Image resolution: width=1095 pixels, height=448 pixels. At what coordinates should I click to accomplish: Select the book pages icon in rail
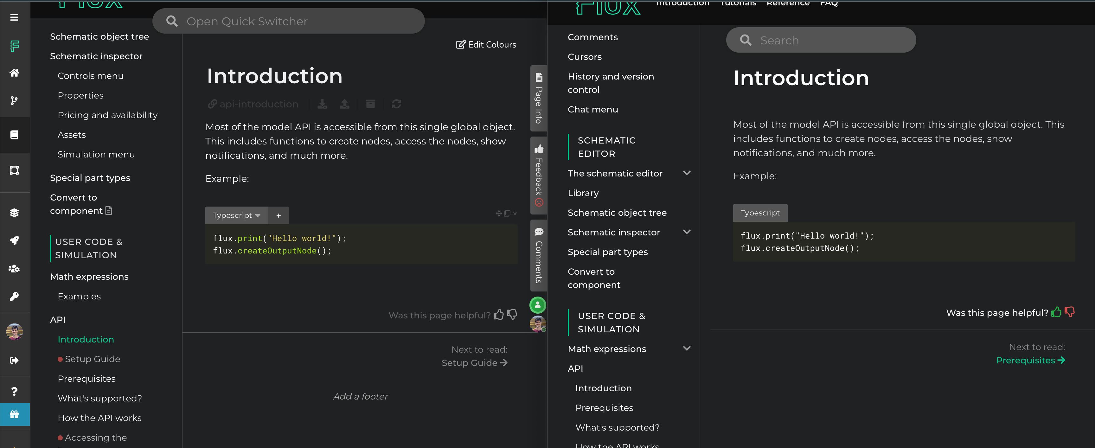click(x=14, y=135)
